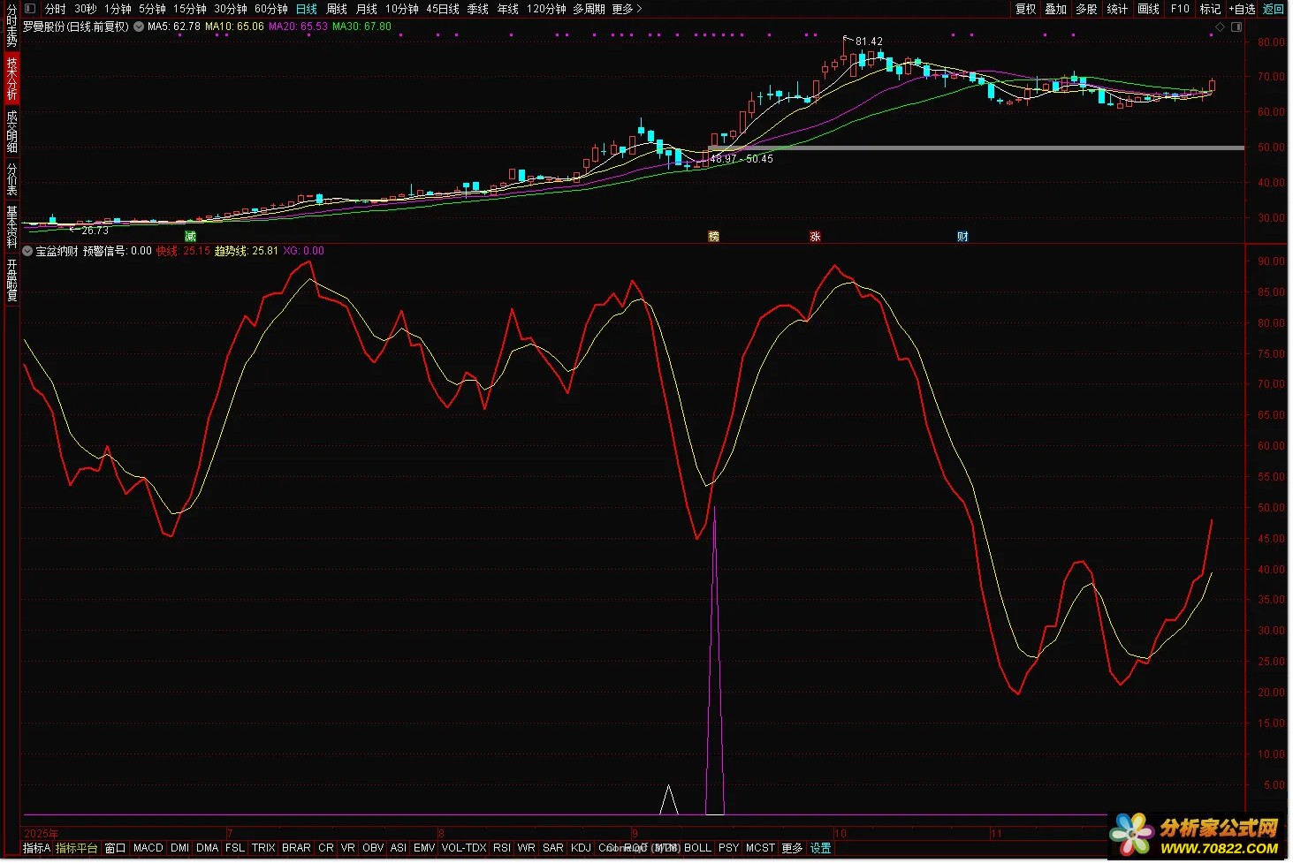Click the 榜 event marker on chart

coord(714,237)
